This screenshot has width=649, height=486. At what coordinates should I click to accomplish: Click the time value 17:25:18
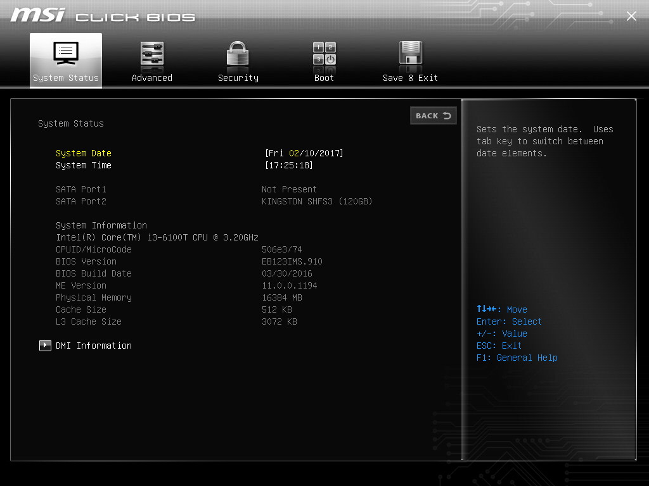pos(289,165)
